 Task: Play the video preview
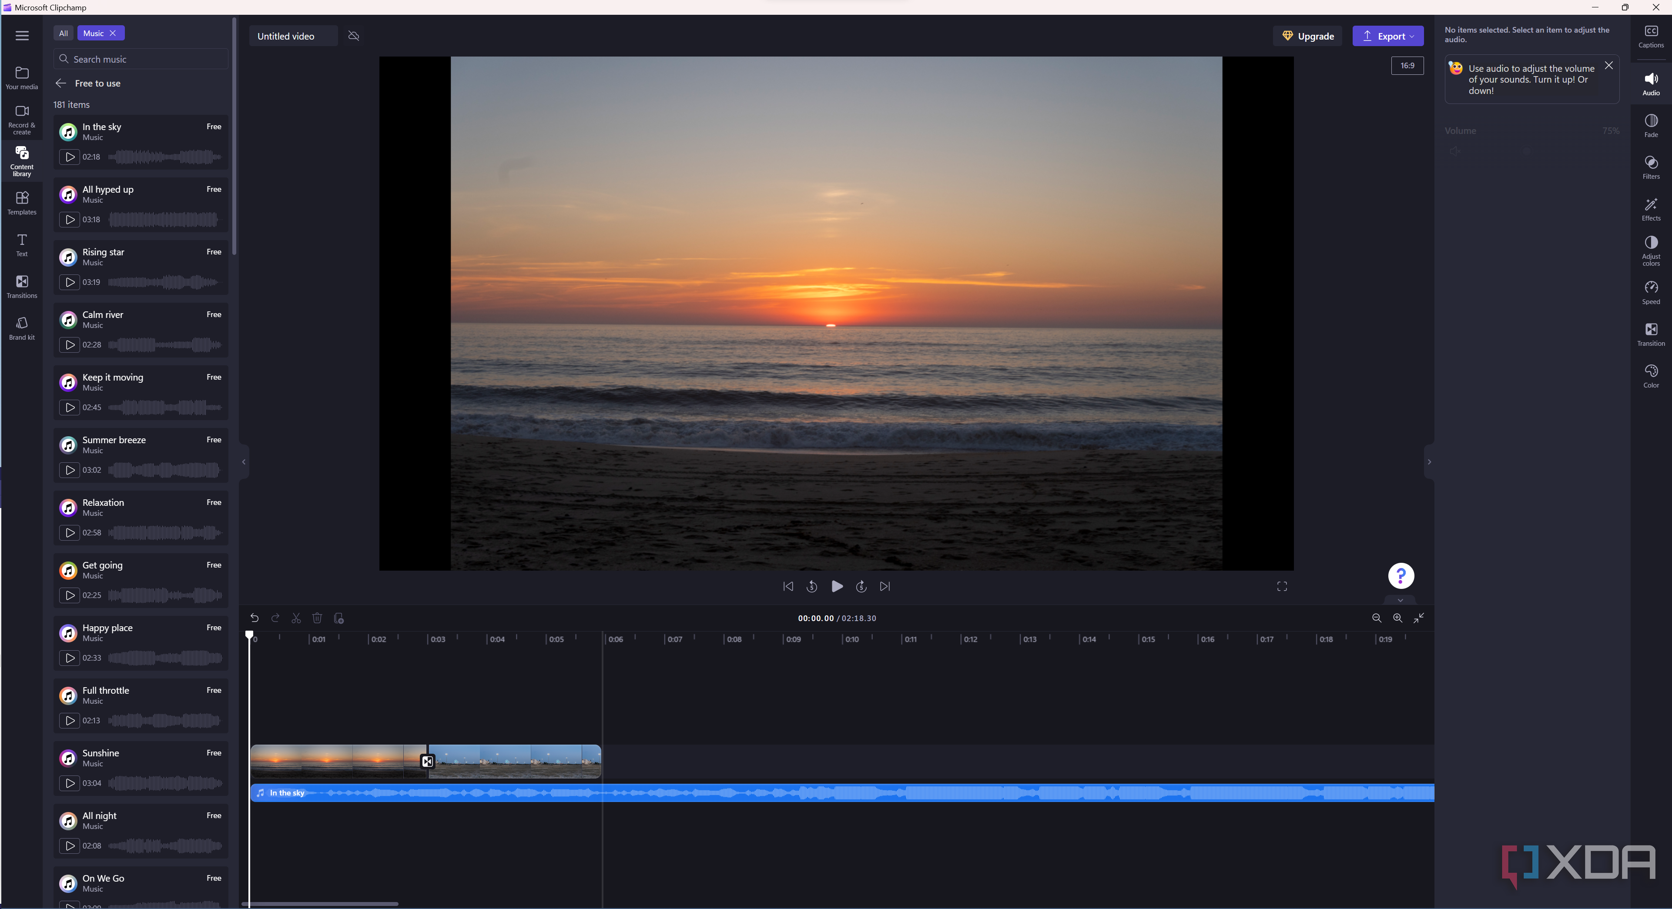click(837, 587)
